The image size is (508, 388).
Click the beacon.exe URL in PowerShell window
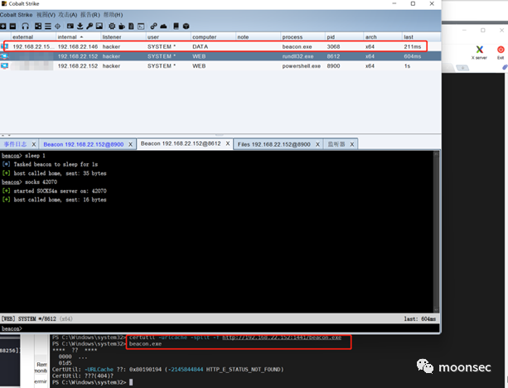tap(282, 337)
